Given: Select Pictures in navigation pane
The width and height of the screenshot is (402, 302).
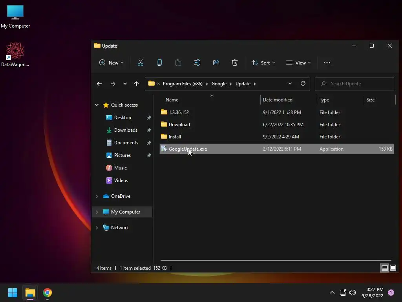Looking at the screenshot, I should click(x=122, y=155).
